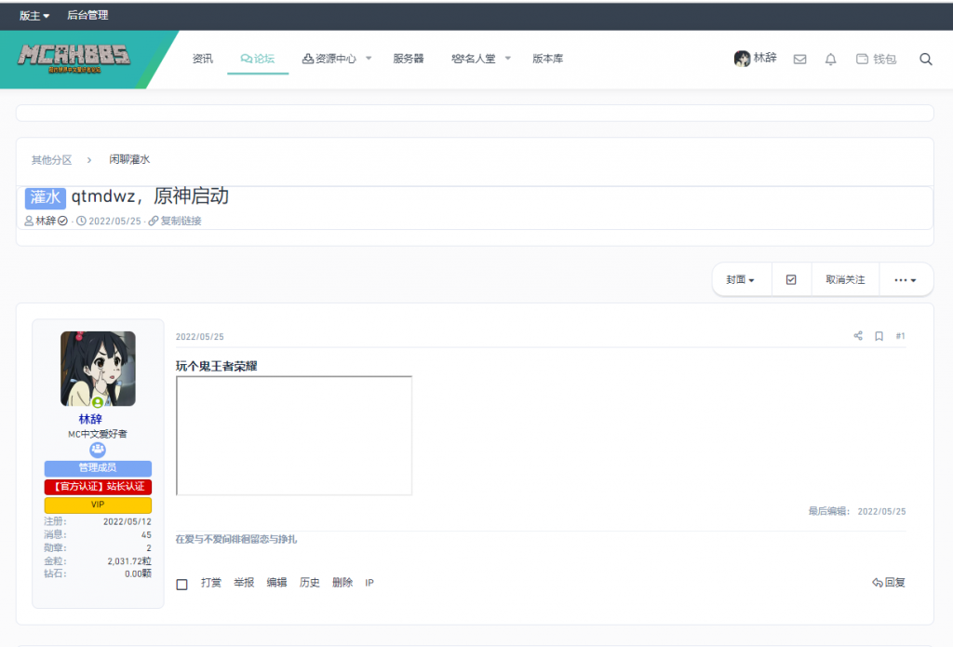This screenshot has height=647, width=953.
Task: Open the search magnifier icon
Action: click(926, 59)
